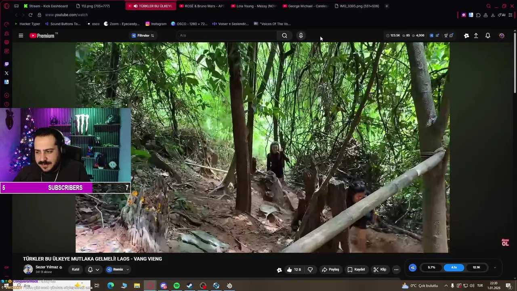The image size is (517, 291).
Task: Open the Twitch icon in the Opera sidebar
Action: coord(6,64)
